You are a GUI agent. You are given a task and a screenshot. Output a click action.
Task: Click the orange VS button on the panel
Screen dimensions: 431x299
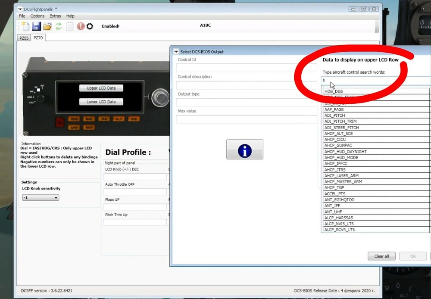[x=134, y=119]
